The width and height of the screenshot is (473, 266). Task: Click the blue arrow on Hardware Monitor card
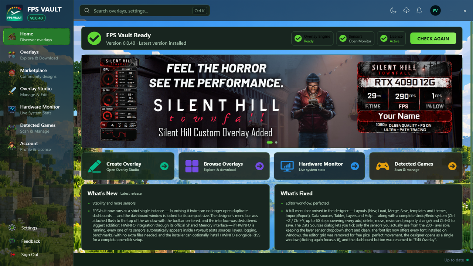click(x=355, y=166)
